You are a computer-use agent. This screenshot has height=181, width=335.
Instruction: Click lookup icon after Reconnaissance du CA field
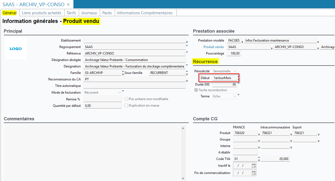click(x=187, y=81)
